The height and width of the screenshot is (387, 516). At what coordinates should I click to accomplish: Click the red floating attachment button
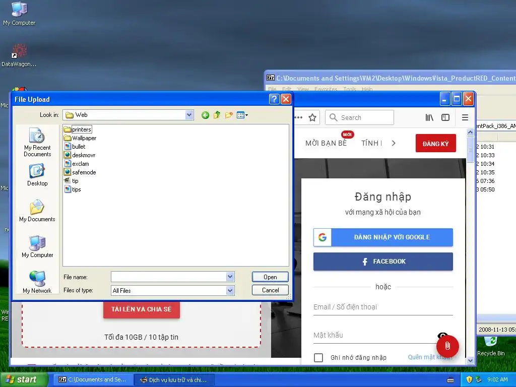[x=447, y=346]
